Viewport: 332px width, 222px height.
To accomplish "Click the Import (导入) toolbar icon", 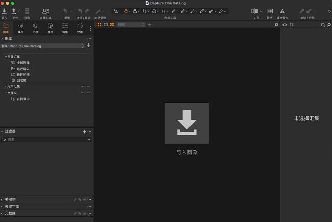I will pos(4,11).
